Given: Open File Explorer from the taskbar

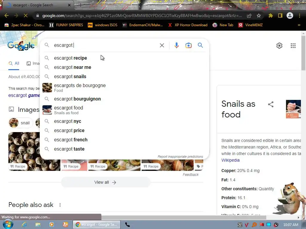Looking at the screenshot, I should (x=38, y=225).
